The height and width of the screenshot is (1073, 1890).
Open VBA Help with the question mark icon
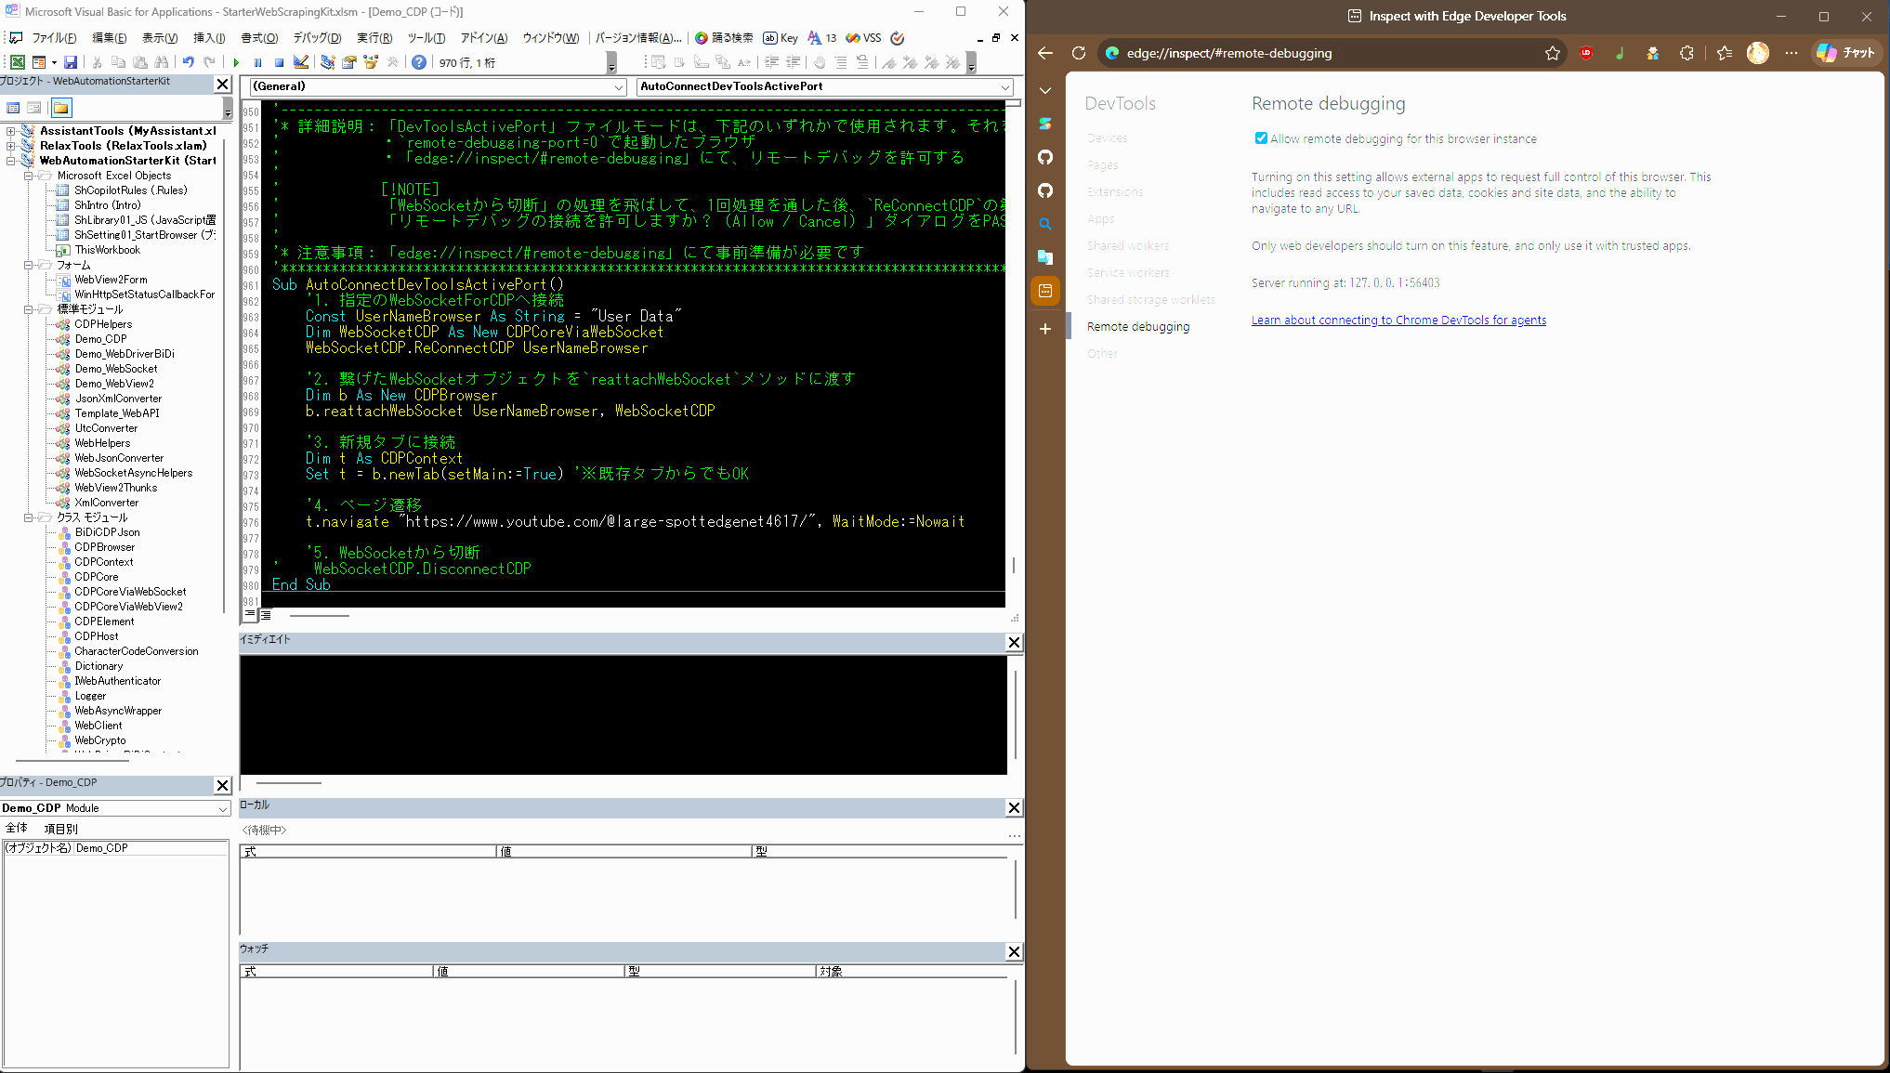tap(419, 62)
